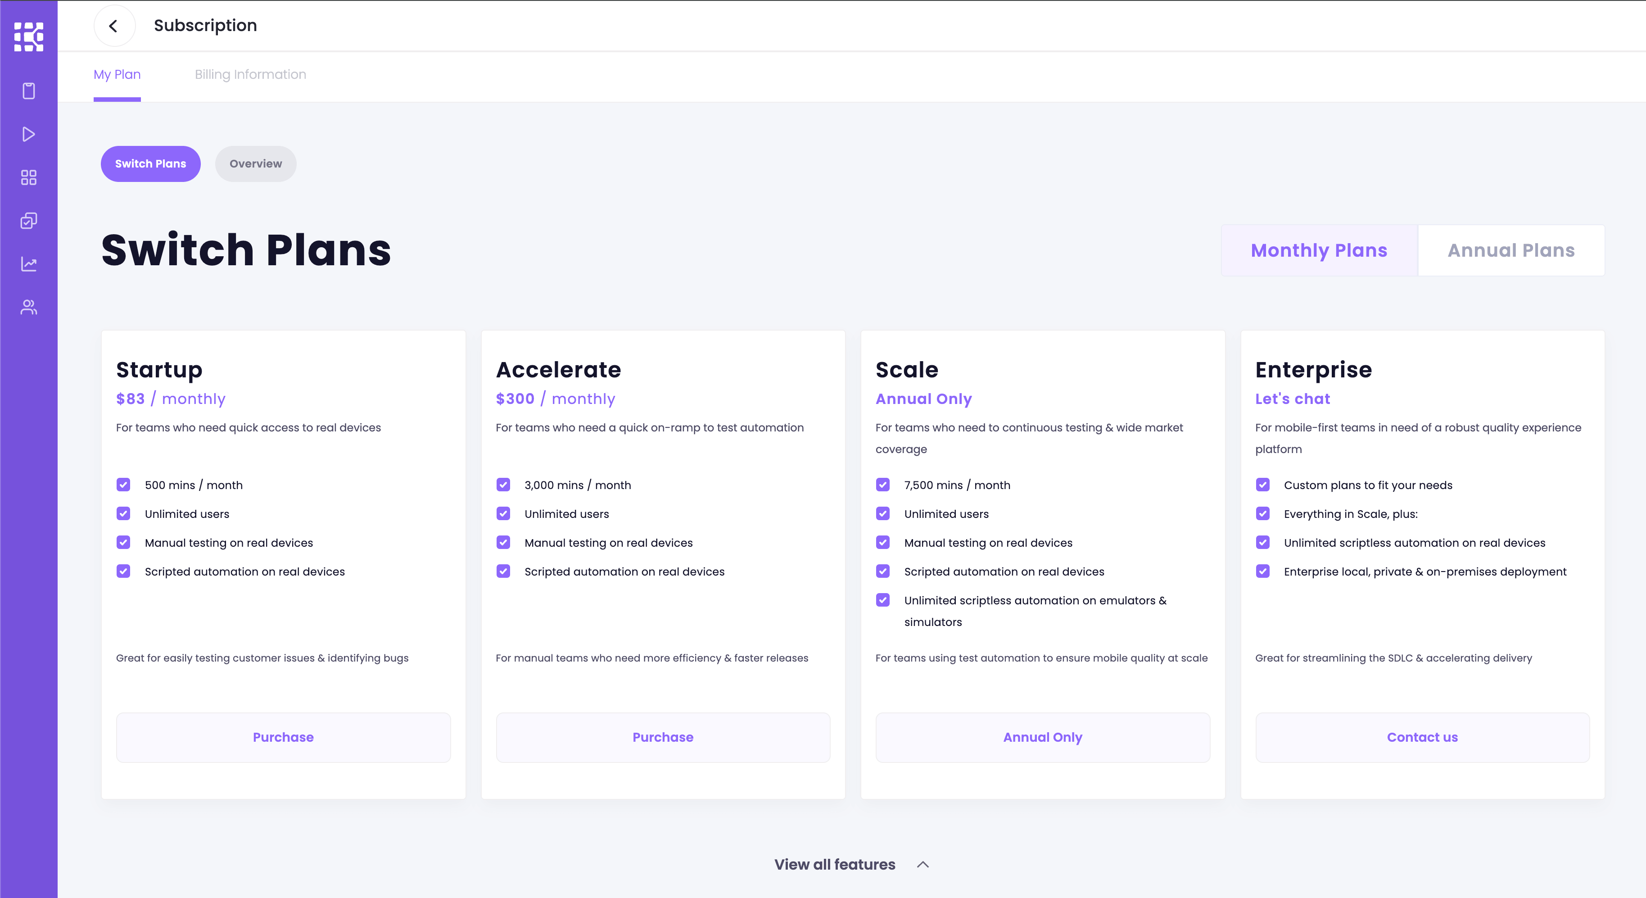Click the Scale plan title

click(x=907, y=370)
